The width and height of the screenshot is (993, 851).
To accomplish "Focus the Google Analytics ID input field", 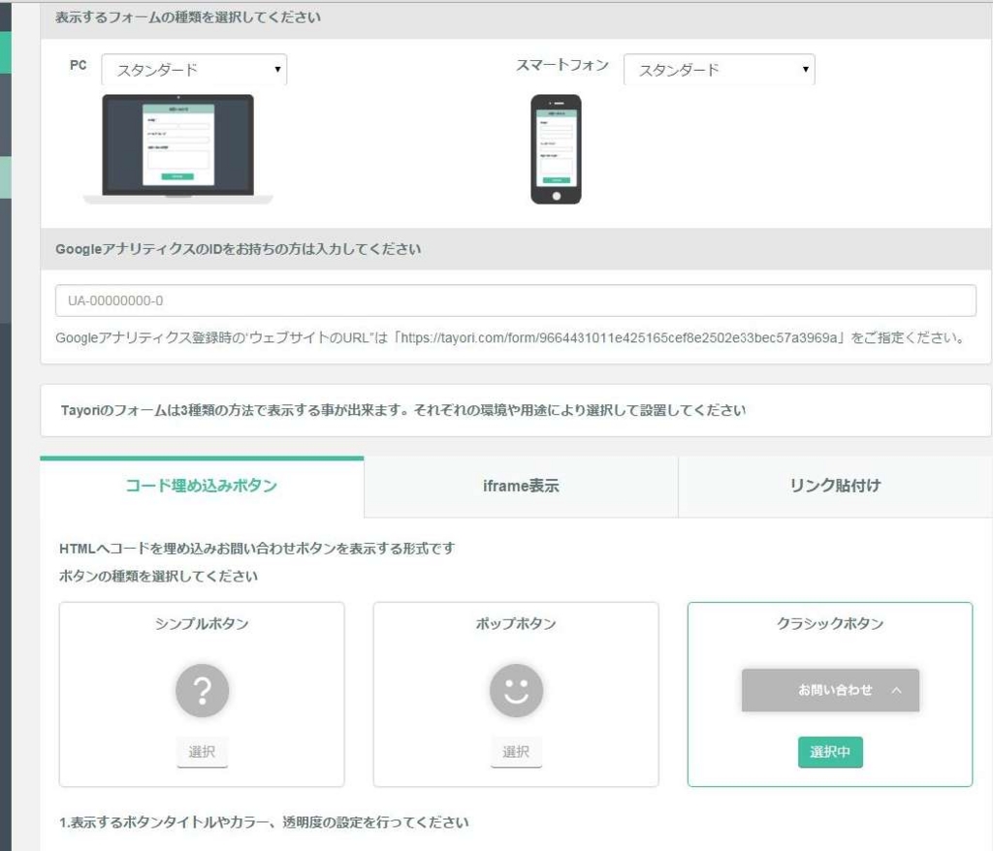I will 516,300.
